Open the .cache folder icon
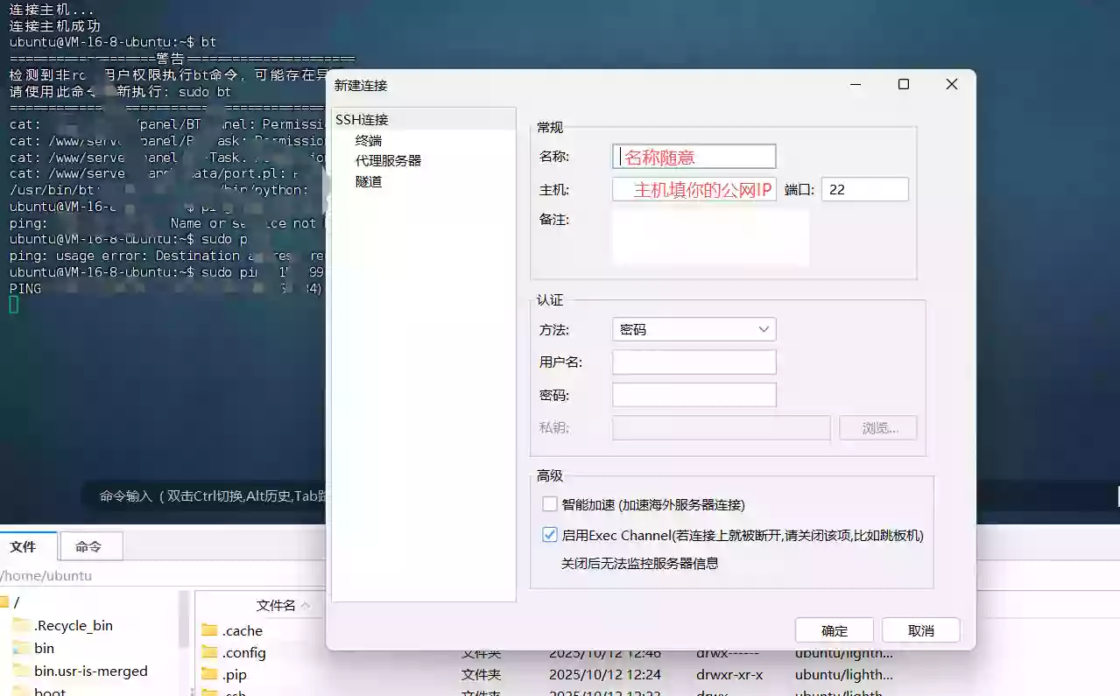This screenshot has width=1120, height=696. coord(210,630)
